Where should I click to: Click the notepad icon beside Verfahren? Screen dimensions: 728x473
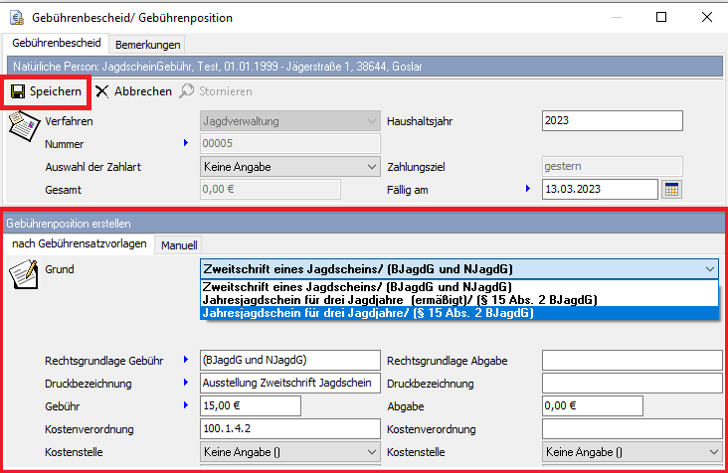pos(23,126)
